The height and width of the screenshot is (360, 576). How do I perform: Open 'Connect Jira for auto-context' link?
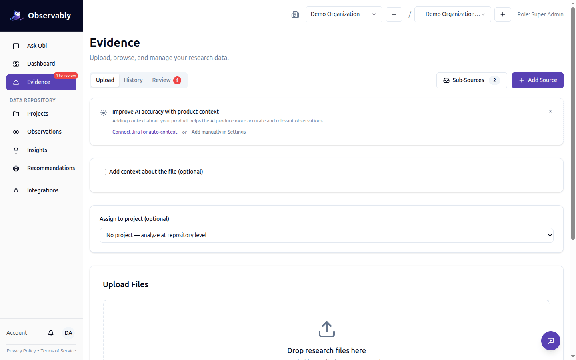145,132
